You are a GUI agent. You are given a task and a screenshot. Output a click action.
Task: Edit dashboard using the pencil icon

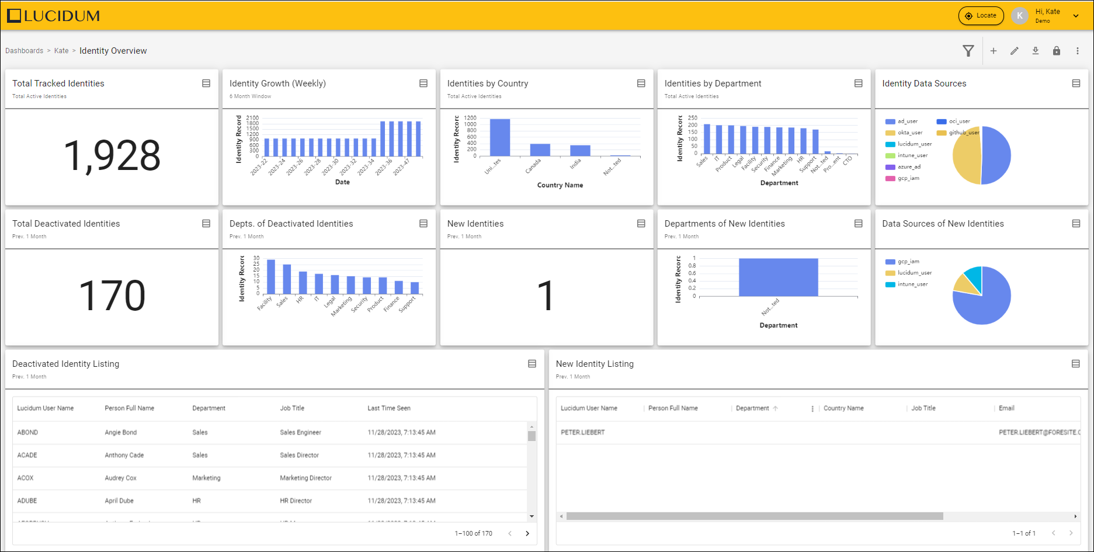tap(1014, 51)
